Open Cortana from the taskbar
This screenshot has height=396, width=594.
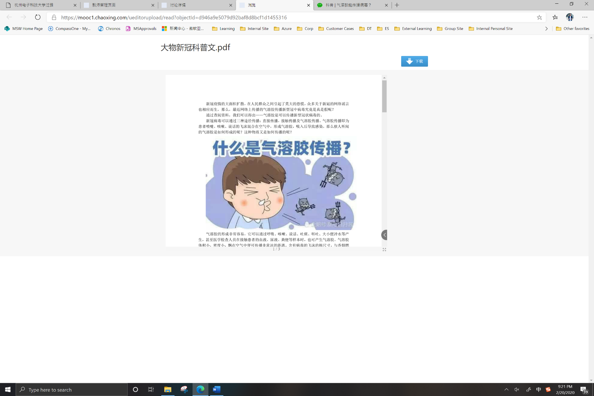(x=135, y=390)
